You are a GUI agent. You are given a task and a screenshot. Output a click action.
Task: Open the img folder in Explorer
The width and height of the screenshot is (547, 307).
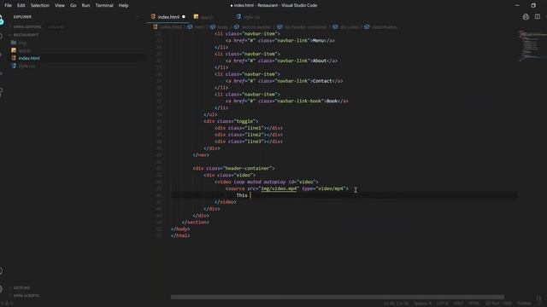[x=22, y=43]
